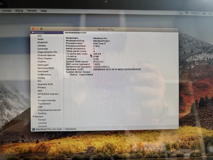Click Sudden Motion Sensor status 'Ingeschakeld'
Image resolution: width=213 pixels, height=160 pixels.
pyautogui.click(x=86, y=75)
